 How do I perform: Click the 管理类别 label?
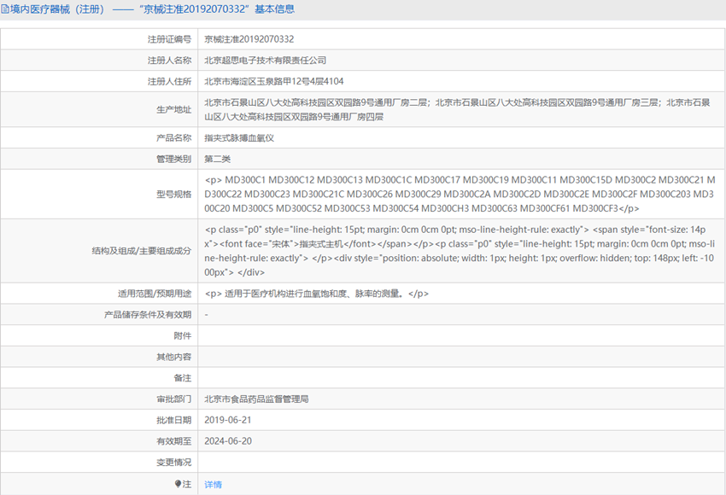(173, 159)
